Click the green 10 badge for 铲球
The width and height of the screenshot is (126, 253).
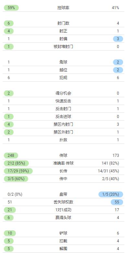[x=10, y=233]
